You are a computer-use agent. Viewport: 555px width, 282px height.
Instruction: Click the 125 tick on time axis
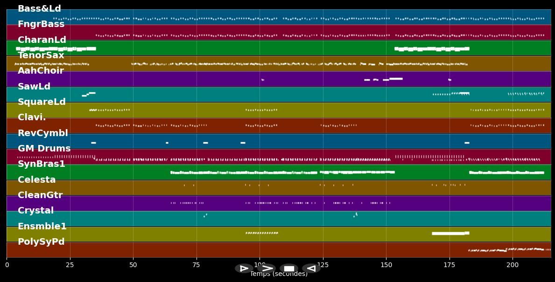pos(323,265)
